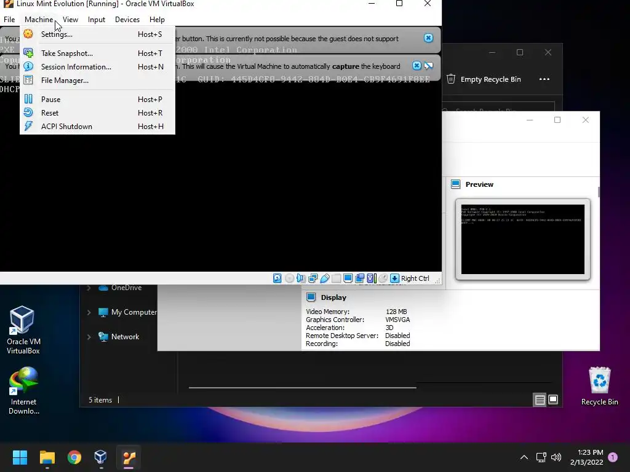Open the View menu
Image resolution: width=630 pixels, height=472 pixels.
(x=70, y=20)
